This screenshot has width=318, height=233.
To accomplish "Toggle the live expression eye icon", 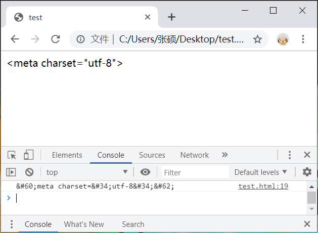I will click(145, 172).
